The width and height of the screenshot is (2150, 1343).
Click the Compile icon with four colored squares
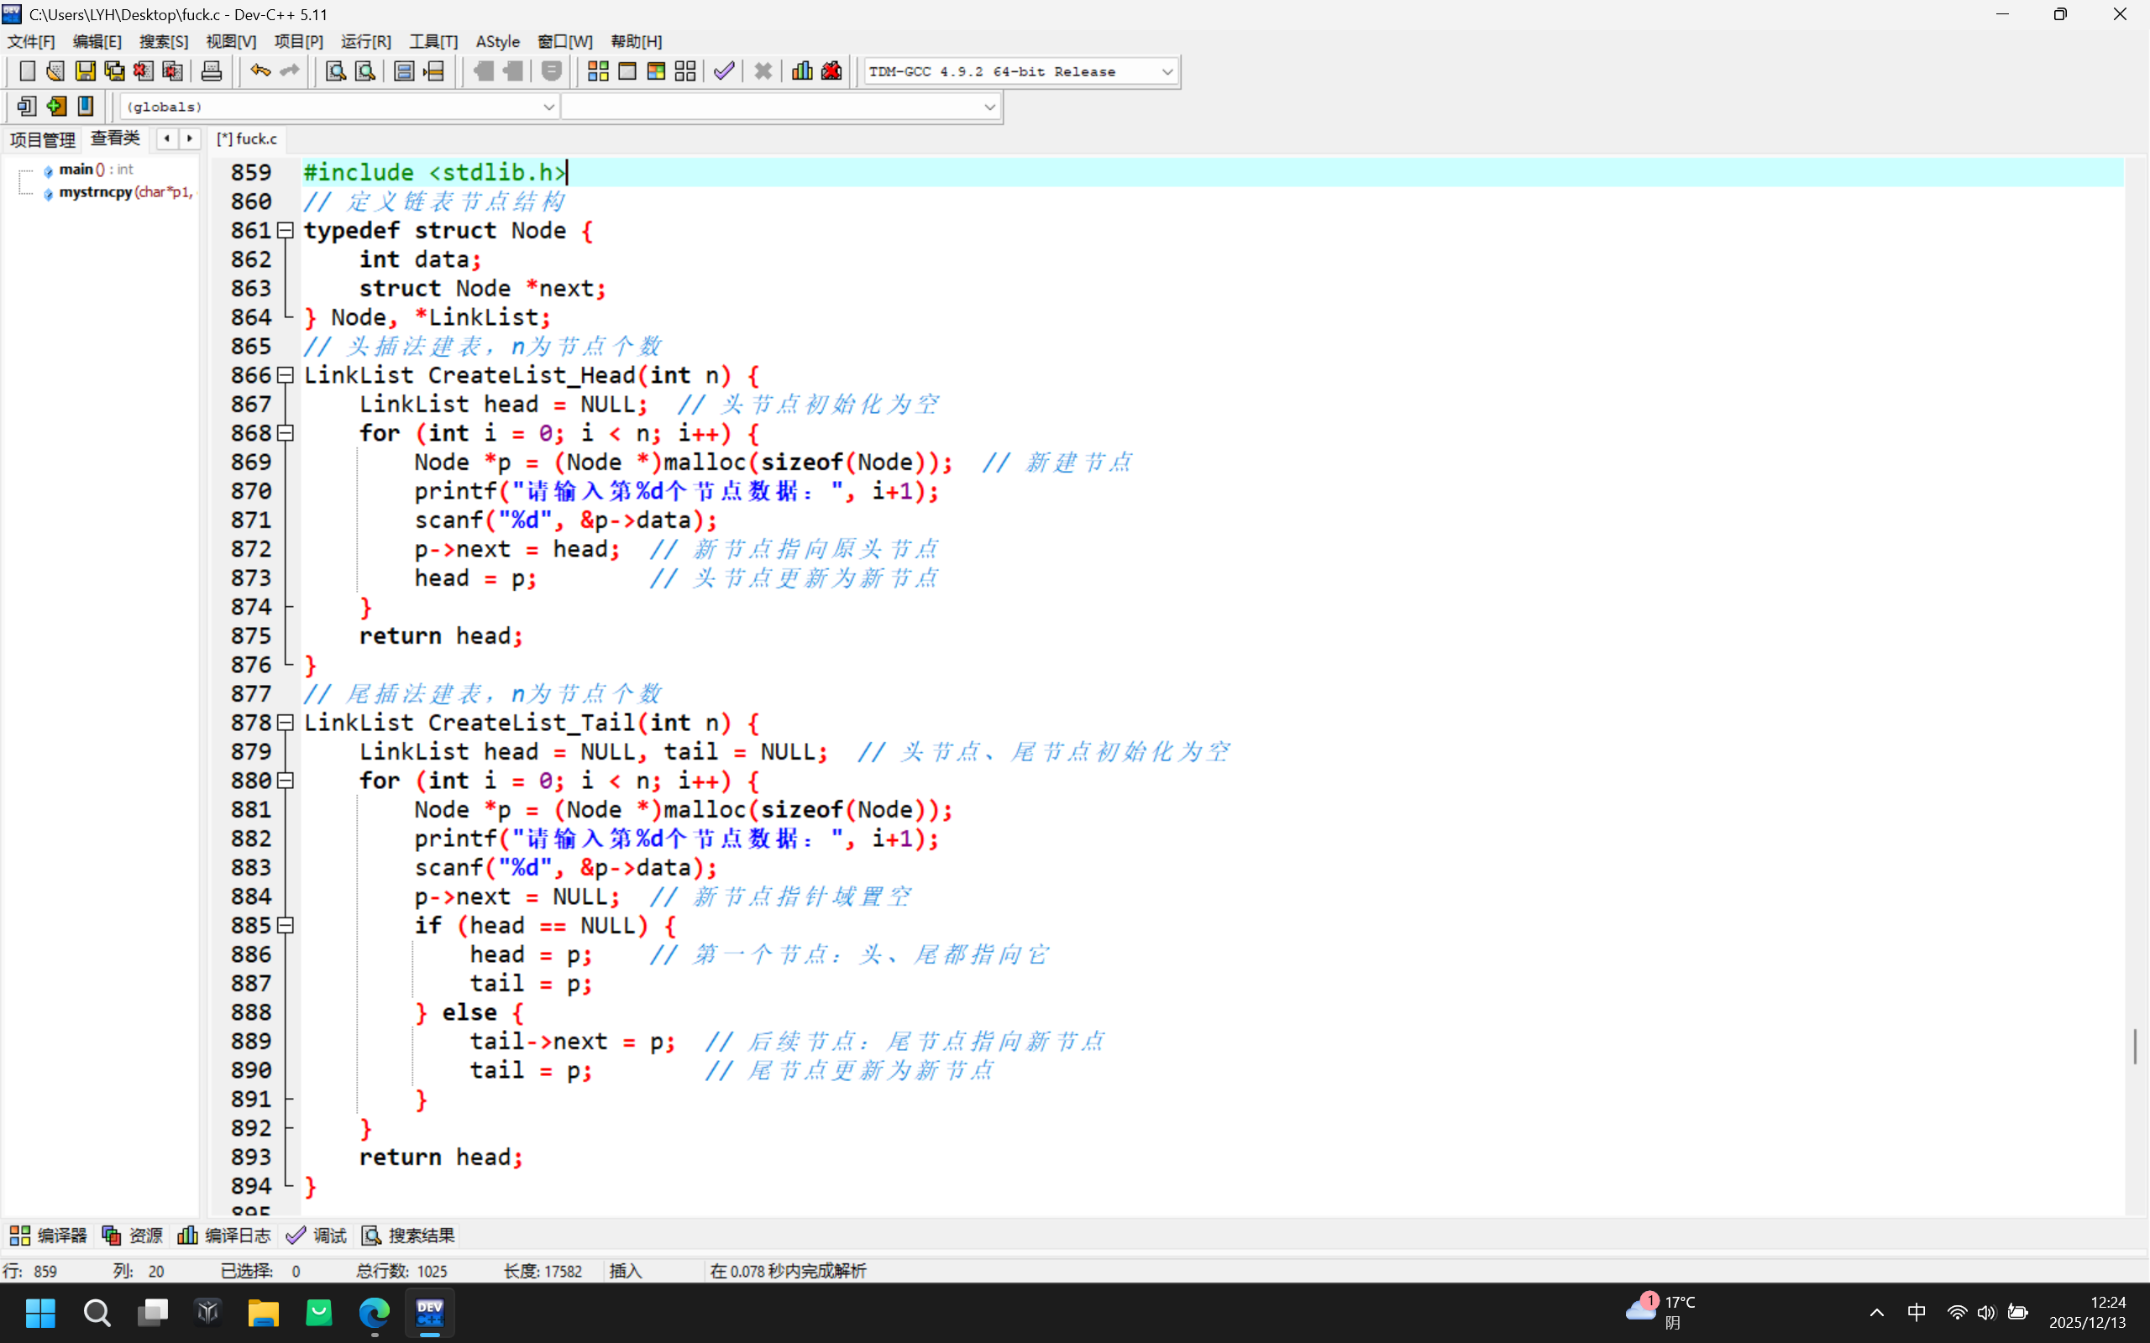(x=598, y=71)
